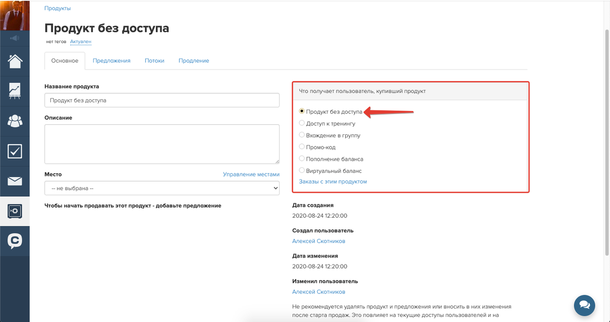This screenshot has width=610, height=322.
Task: Open creator 'Алексей Скотников' profile link
Action: (x=319, y=241)
